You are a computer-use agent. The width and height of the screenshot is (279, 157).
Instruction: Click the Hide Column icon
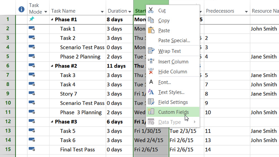(x=151, y=71)
